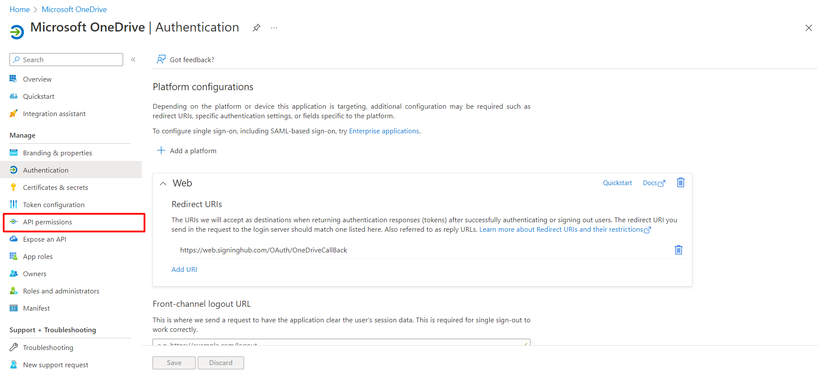819x378 pixels.
Task: Click the Troubleshooting wrench icon
Action: tap(14, 347)
